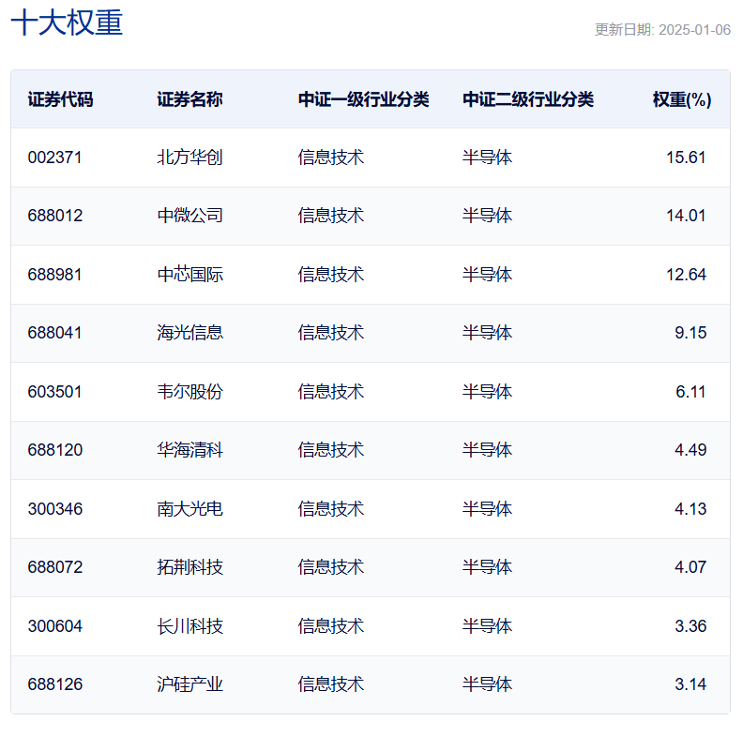Open the 沪硅产业 entry
The width and height of the screenshot is (743, 736).
point(190,684)
